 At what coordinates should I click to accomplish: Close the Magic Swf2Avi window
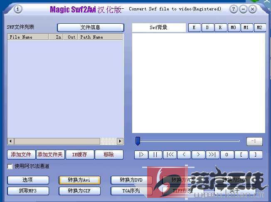point(252,9)
